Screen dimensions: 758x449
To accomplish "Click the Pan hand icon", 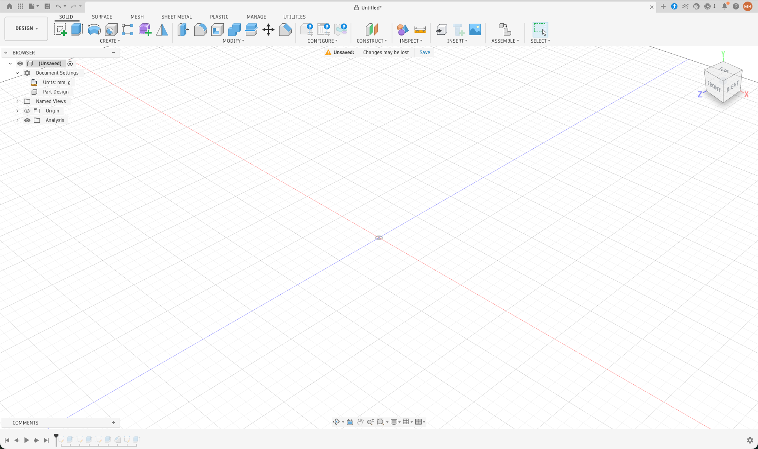I will pos(360,422).
